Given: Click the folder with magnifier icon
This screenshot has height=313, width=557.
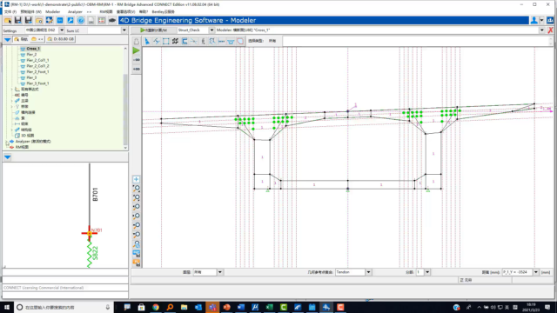Looking at the screenshot, I should (x=39, y=21).
